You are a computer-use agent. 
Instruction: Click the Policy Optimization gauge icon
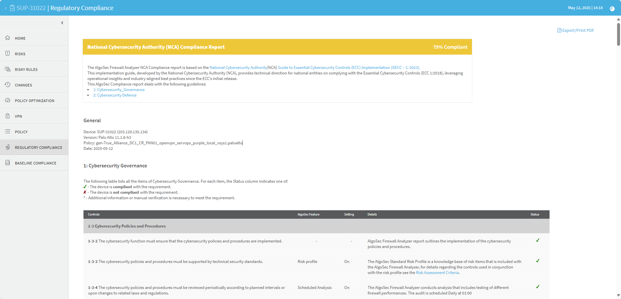pyautogui.click(x=8, y=100)
